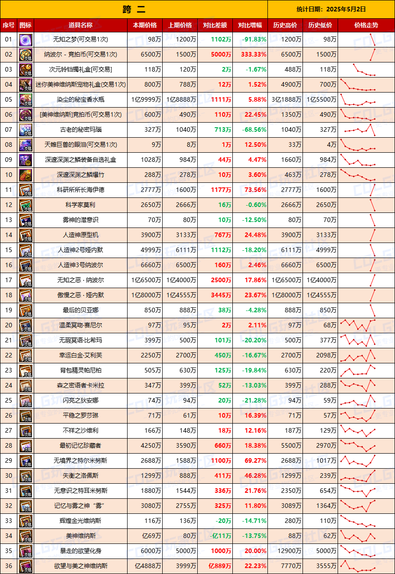The width and height of the screenshot is (395, 574).
Task: Click the item name 记忆与雾之神“雾”
Action: click(x=80, y=506)
